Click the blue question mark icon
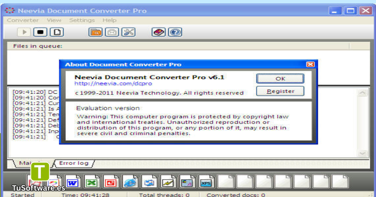 175,32
